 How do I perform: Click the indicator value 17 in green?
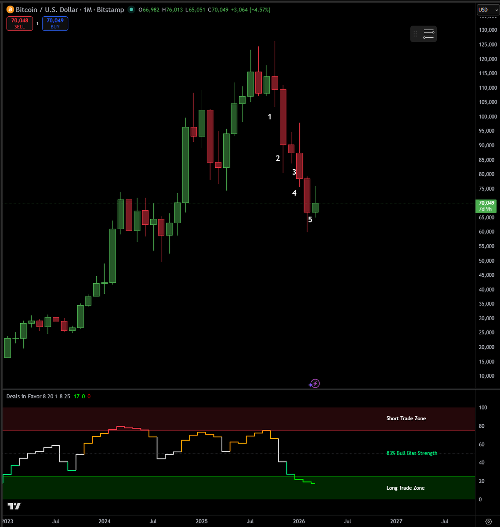point(76,396)
